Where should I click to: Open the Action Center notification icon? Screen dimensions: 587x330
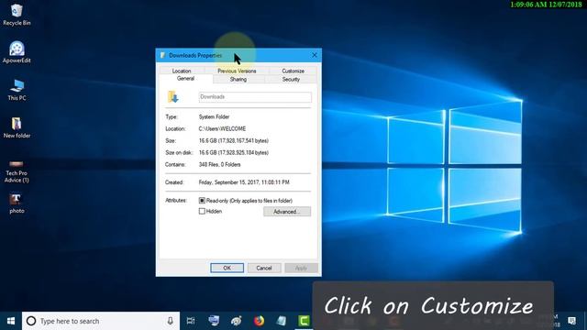click(571, 321)
